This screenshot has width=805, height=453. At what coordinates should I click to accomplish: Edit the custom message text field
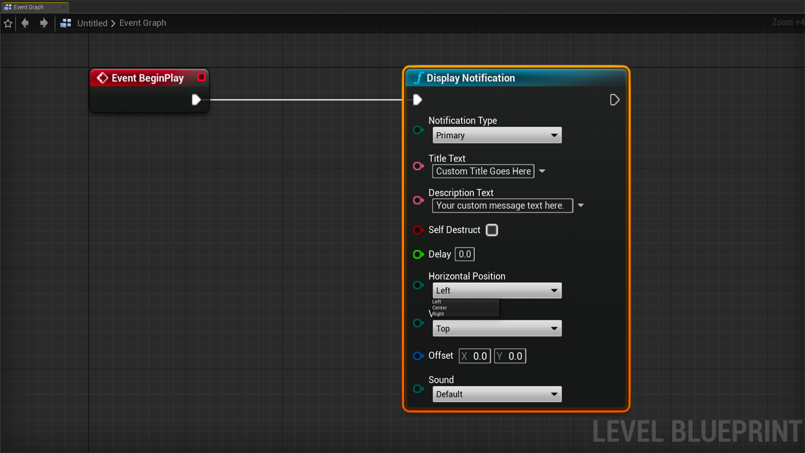(x=502, y=206)
